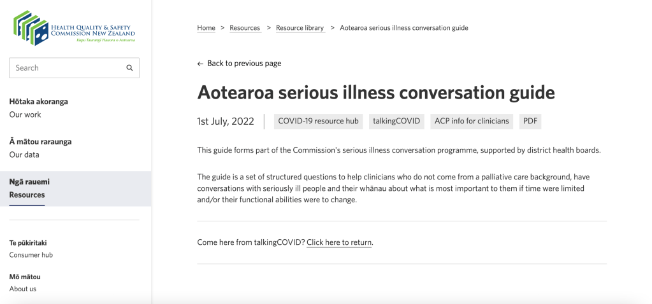The width and height of the screenshot is (652, 304).
Task: Navigate to Resource library breadcrumb
Action: [300, 28]
